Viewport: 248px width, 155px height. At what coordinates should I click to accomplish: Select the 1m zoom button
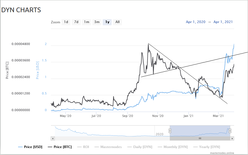(x=87, y=22)
